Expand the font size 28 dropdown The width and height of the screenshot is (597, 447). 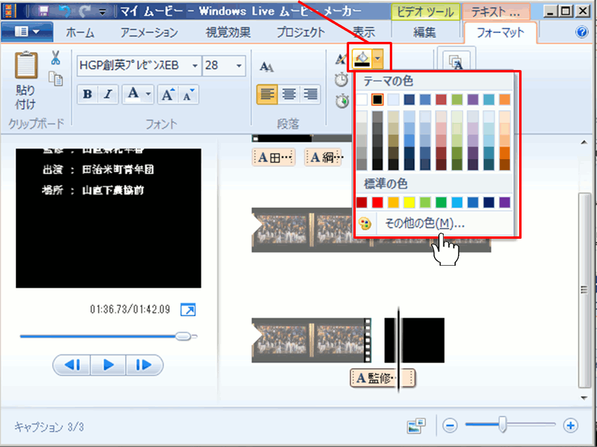(x=239, y=66)
